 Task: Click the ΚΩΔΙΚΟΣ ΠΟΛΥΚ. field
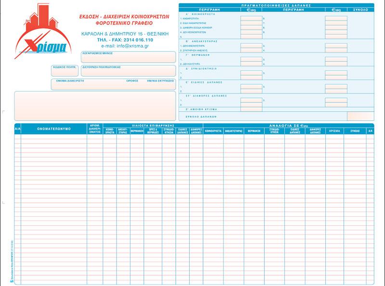(64, 71)
